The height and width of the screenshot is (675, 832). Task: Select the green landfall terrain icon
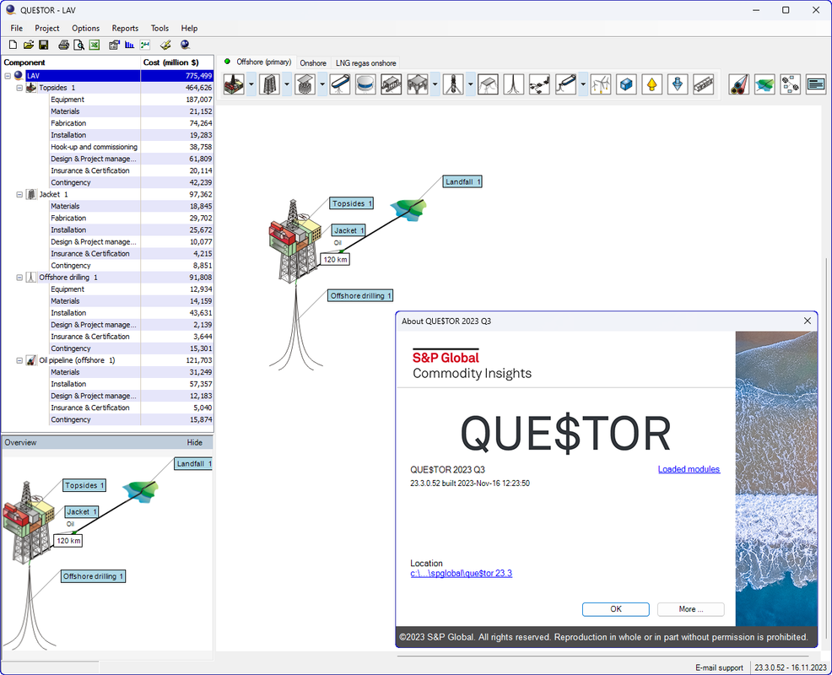click(x=764, y=84)
